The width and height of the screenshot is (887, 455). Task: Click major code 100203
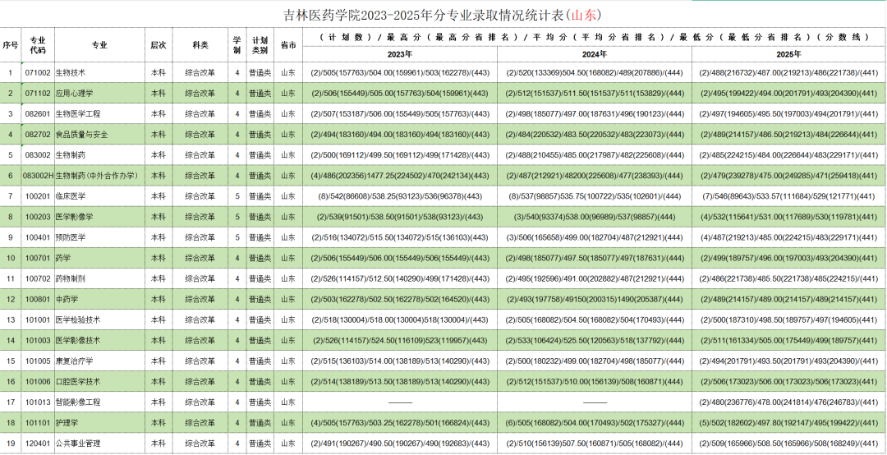38,217
